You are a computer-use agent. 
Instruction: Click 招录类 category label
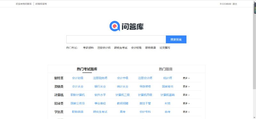pos(59,104)
